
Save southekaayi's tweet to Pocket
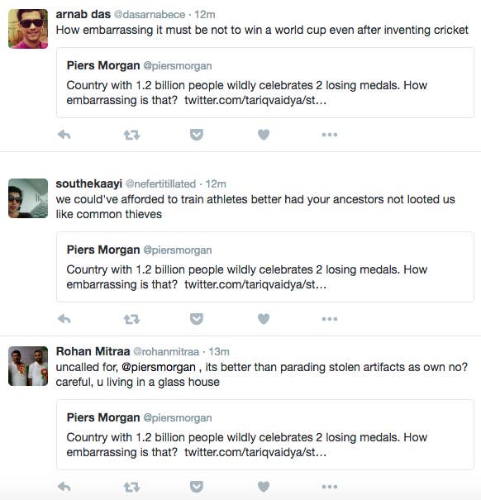tap(197, 318)
